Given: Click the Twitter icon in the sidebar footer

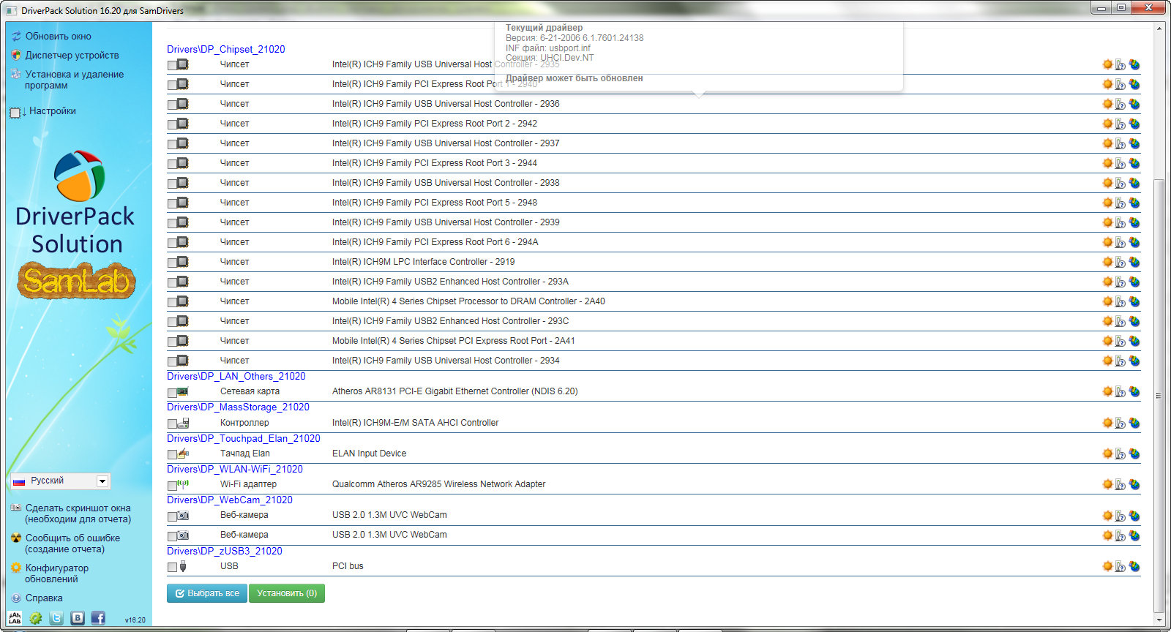Looking at the screenshot, I should 56,618.
